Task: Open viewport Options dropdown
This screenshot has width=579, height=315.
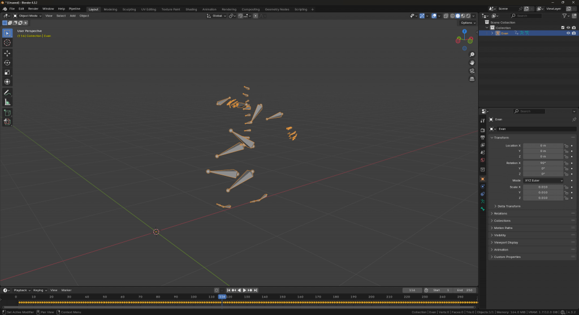Action: (x=468, y=23)
